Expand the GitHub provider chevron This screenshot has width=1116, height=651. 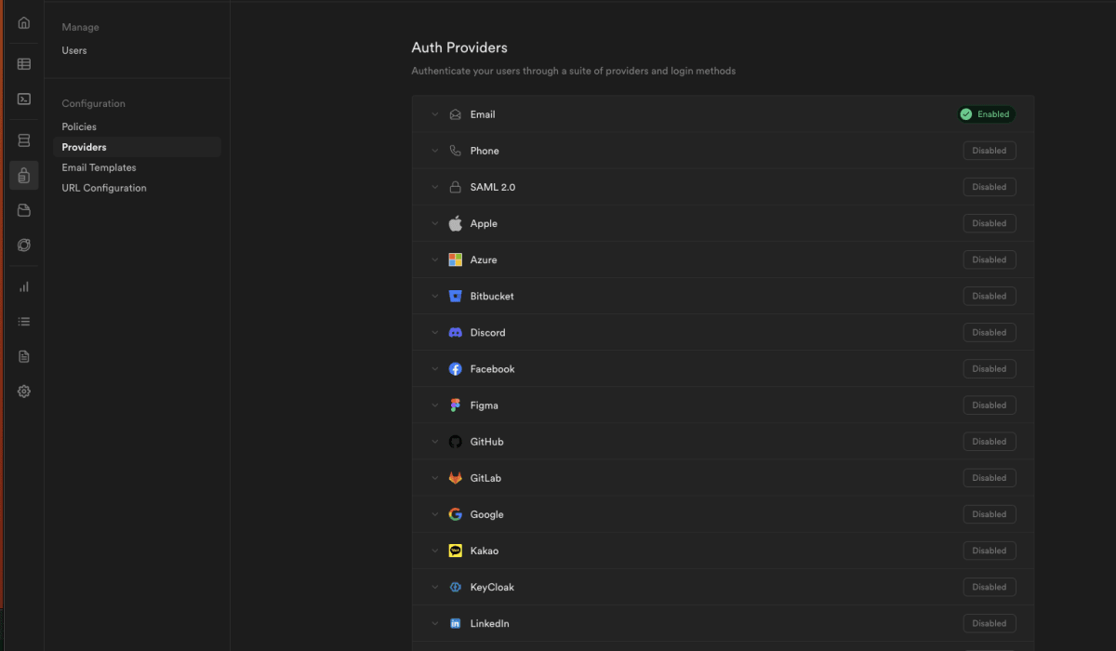[434, 442]
